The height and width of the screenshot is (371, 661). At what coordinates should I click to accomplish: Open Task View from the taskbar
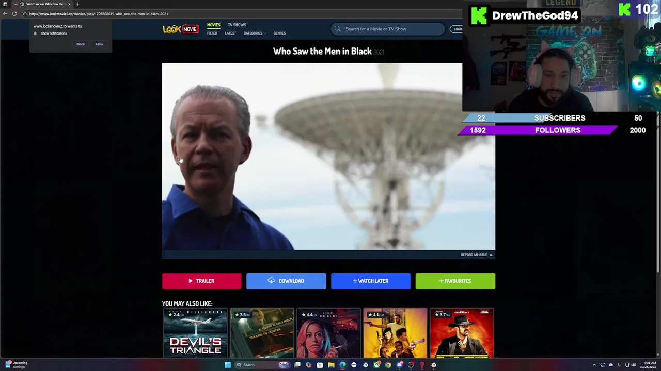(x=297, y=365)
